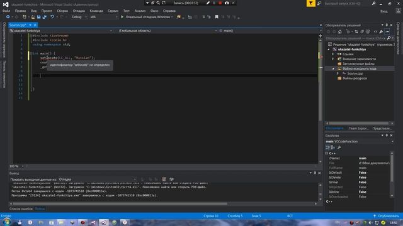Click the Solution Explorer horizontal scrollbar

click(358, 123)
